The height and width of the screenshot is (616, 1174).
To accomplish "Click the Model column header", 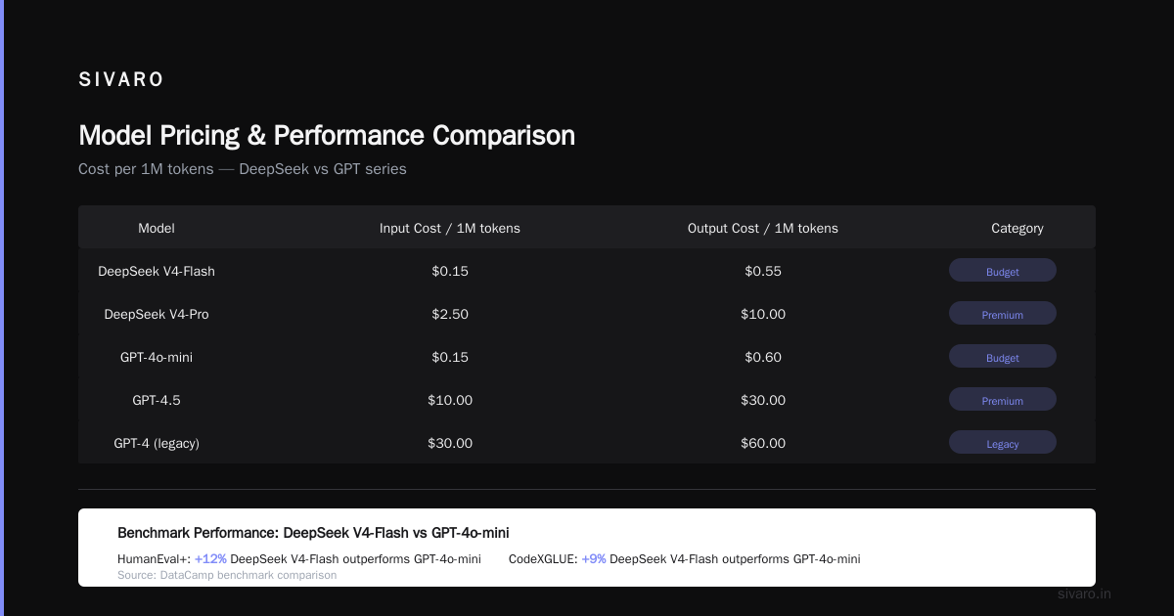I will (157, 228).
